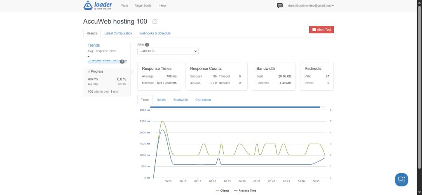Click the stop square icon in Abort Test

click(314, 30)
